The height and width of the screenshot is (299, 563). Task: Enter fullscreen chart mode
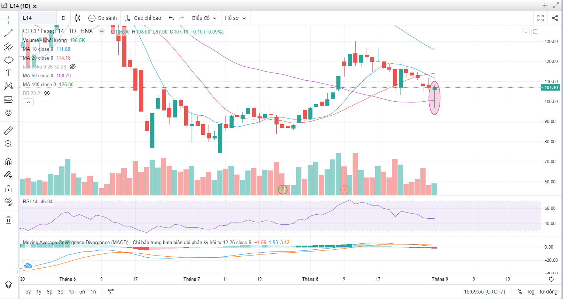541,18
